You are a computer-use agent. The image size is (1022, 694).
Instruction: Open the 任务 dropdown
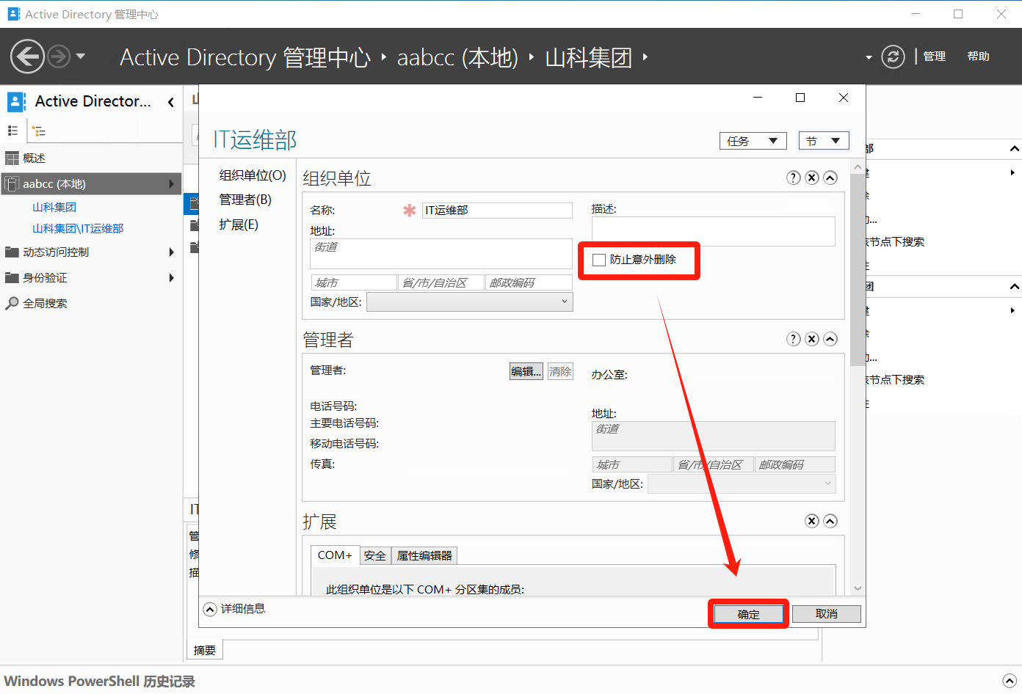tap(753, 141)
